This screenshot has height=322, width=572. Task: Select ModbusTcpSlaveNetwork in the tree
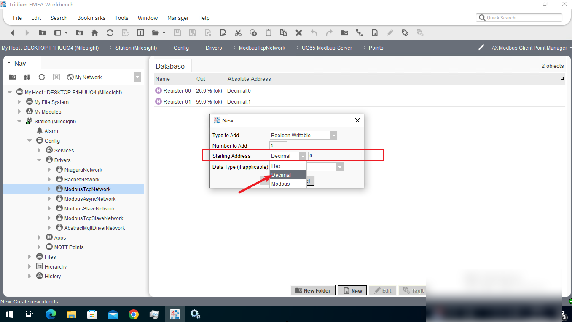[94, 218]
